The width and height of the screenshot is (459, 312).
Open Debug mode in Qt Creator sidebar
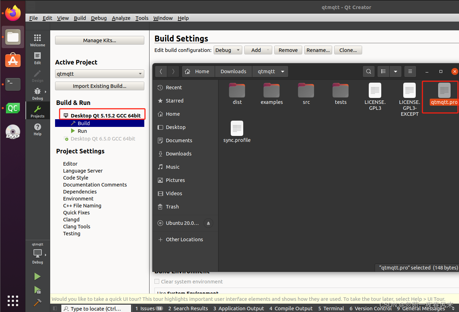click(x=38, y=94)
